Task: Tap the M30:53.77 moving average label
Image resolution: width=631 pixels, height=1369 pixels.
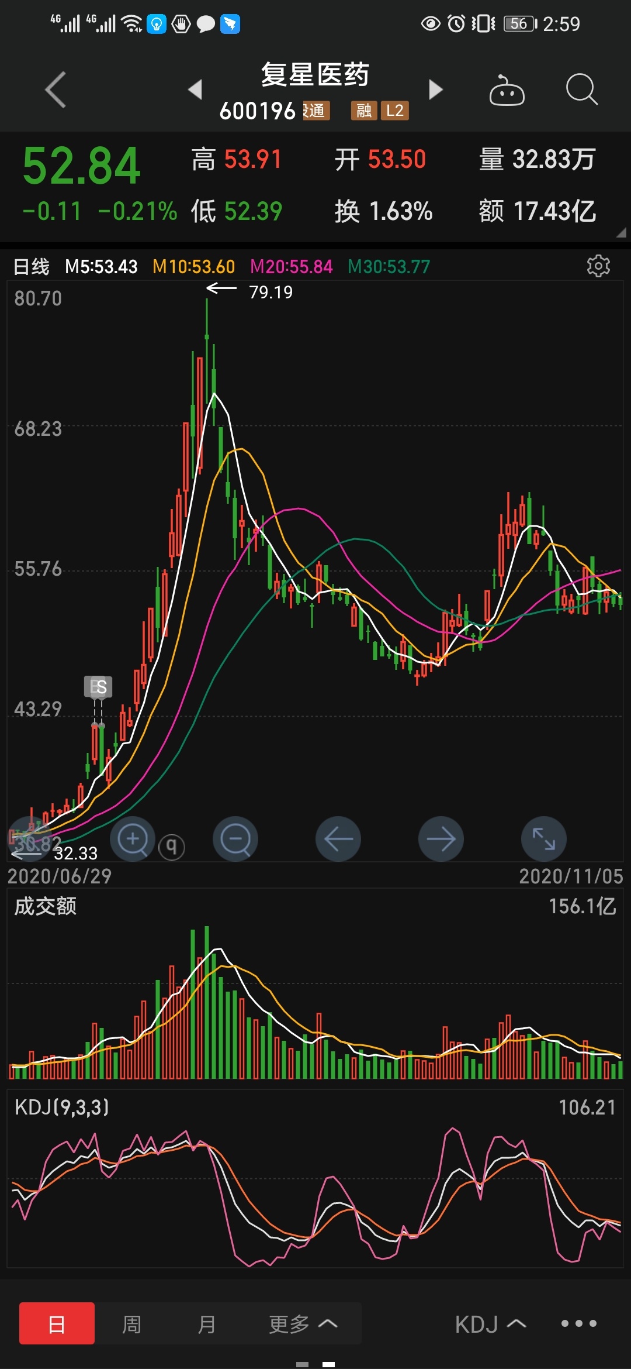Action: click(x=389, y=267)
